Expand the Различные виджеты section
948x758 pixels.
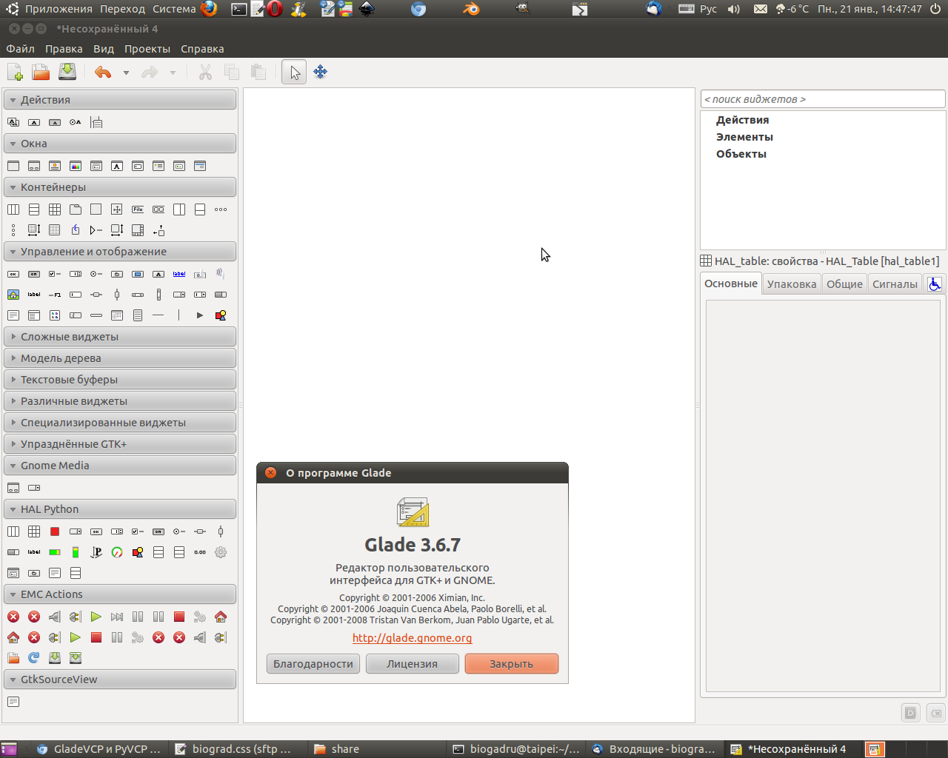[120, 401]
